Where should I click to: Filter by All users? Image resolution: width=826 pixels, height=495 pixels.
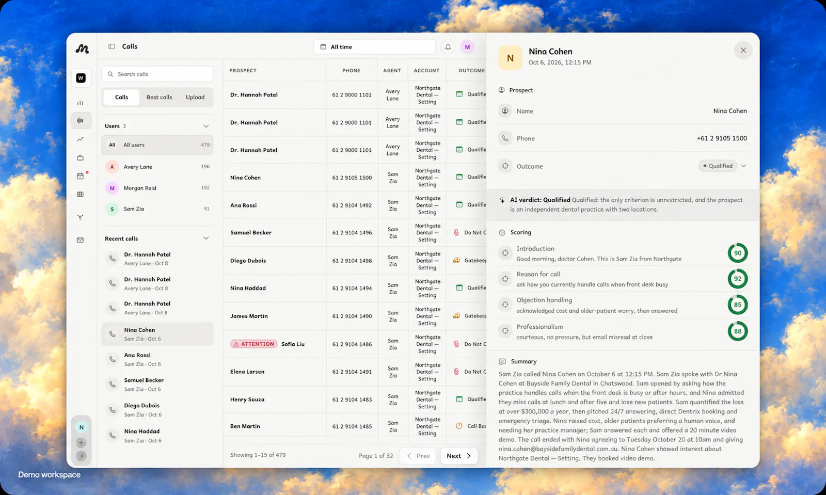(157, 145)
